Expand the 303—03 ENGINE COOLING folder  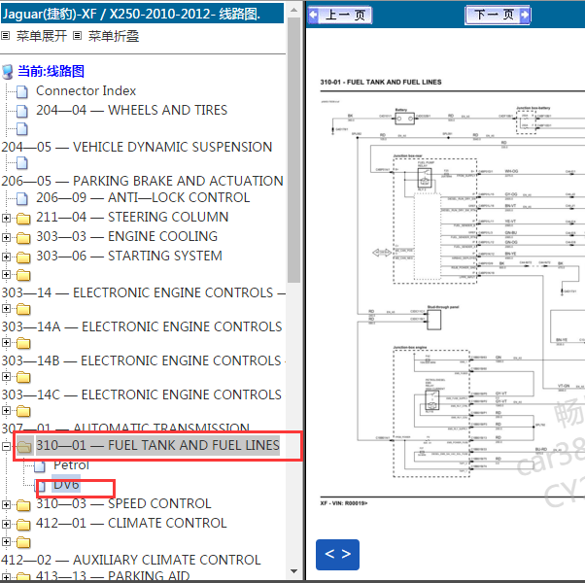pyautogui.click(x=6, y=237)
